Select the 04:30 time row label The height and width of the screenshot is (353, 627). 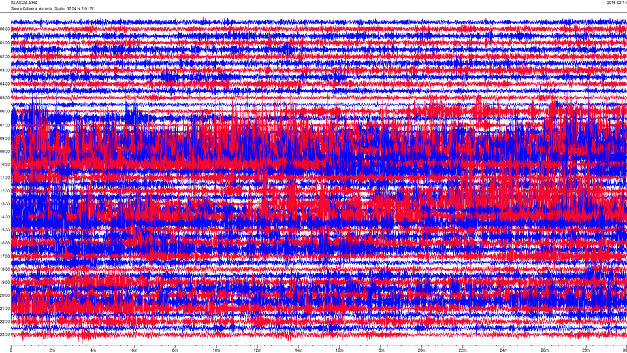click(5, 84)
